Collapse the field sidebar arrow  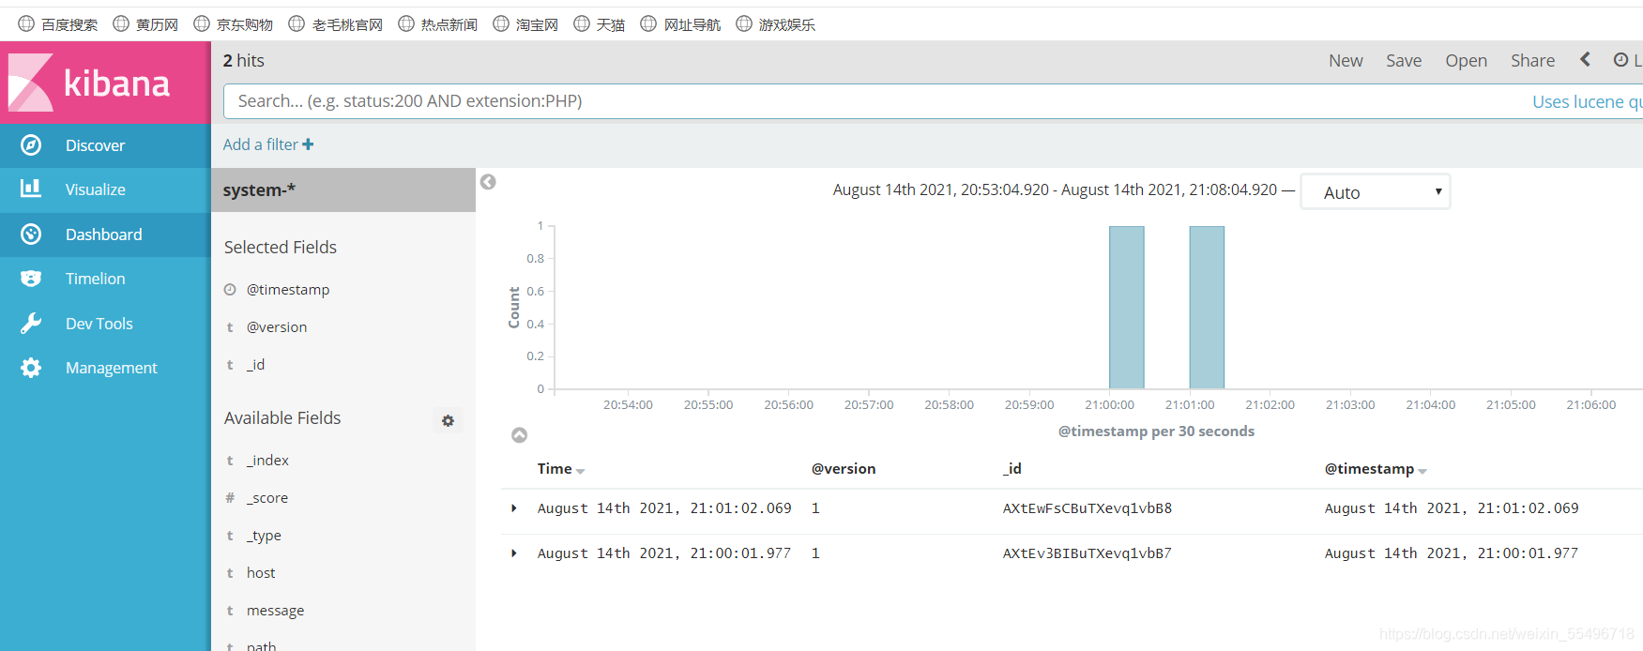click(x=488, y=182)
